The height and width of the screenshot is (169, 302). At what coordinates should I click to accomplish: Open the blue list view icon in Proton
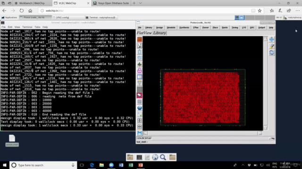tap(140, 77)
